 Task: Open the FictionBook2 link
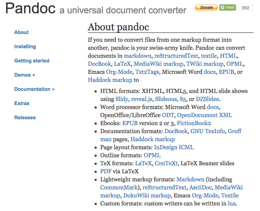[x=194, y=123]
